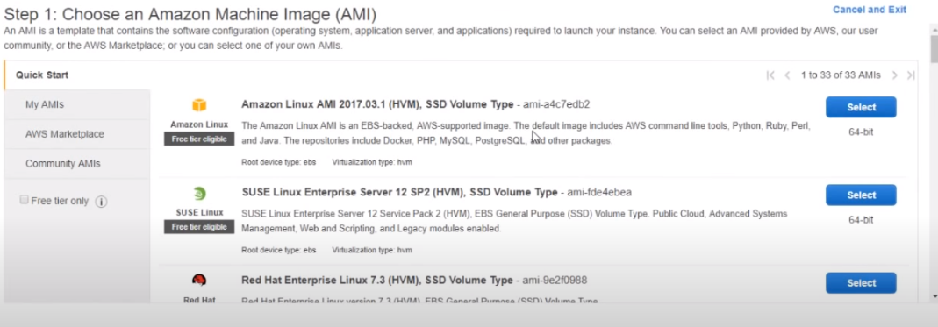Select SUSE Linux Enterprise Server 12 SP2
The image size is (938, 327).
coord(861,195)
